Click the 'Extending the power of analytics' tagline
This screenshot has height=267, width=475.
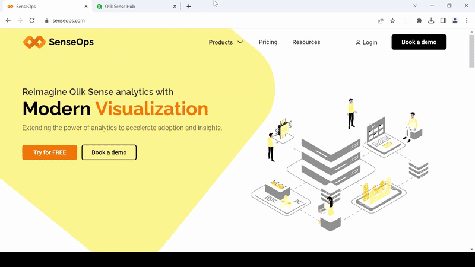(x=122, y=128)
